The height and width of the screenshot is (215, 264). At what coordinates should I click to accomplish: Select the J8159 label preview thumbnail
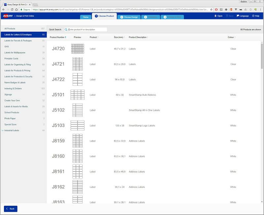(x=78, y=141)
